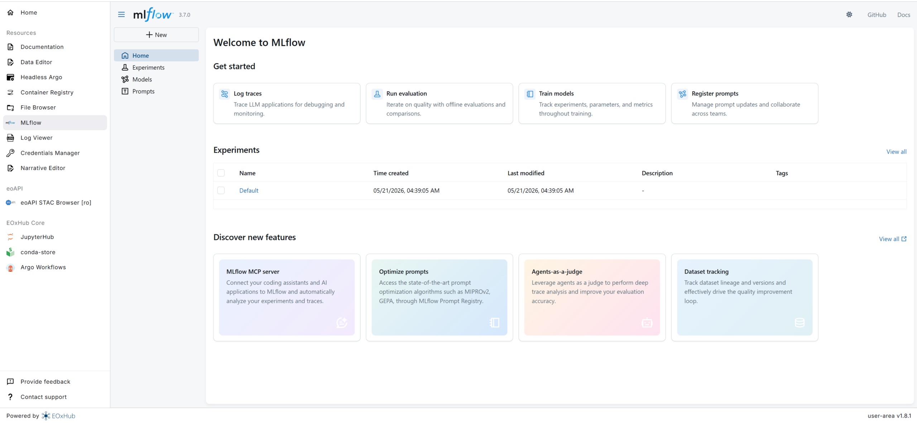
Task: Click the Register prompts icon
Action: 683,94
